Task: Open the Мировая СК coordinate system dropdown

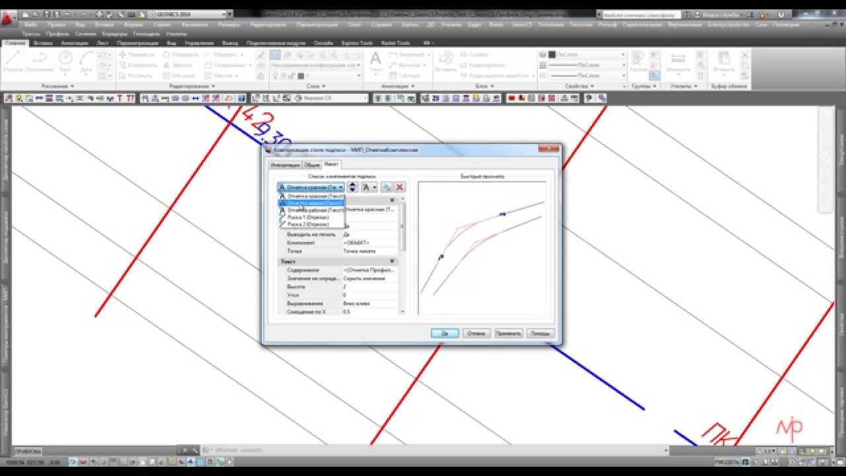Action: coord(330,98)
